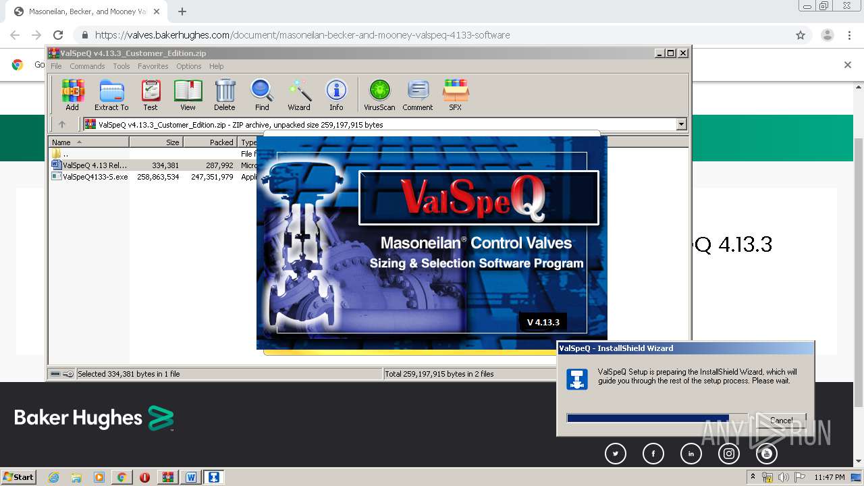Viewport: 864px width, 486px height.
Task: Click the taskbar clock 11:47 PM
Action: tap(830, 477)
